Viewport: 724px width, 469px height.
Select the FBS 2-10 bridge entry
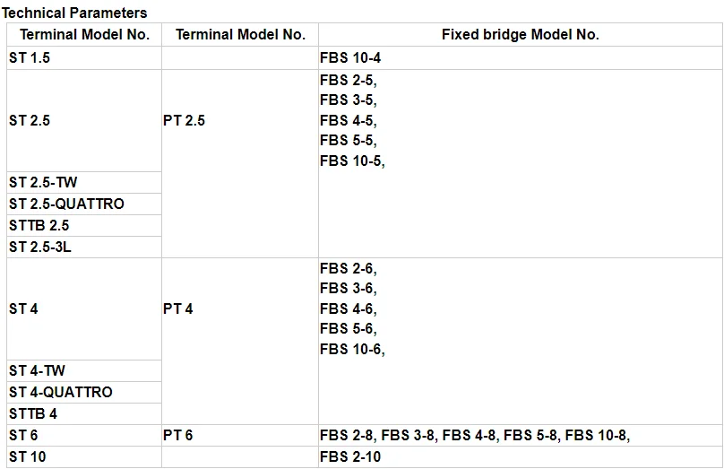point(350,457)
